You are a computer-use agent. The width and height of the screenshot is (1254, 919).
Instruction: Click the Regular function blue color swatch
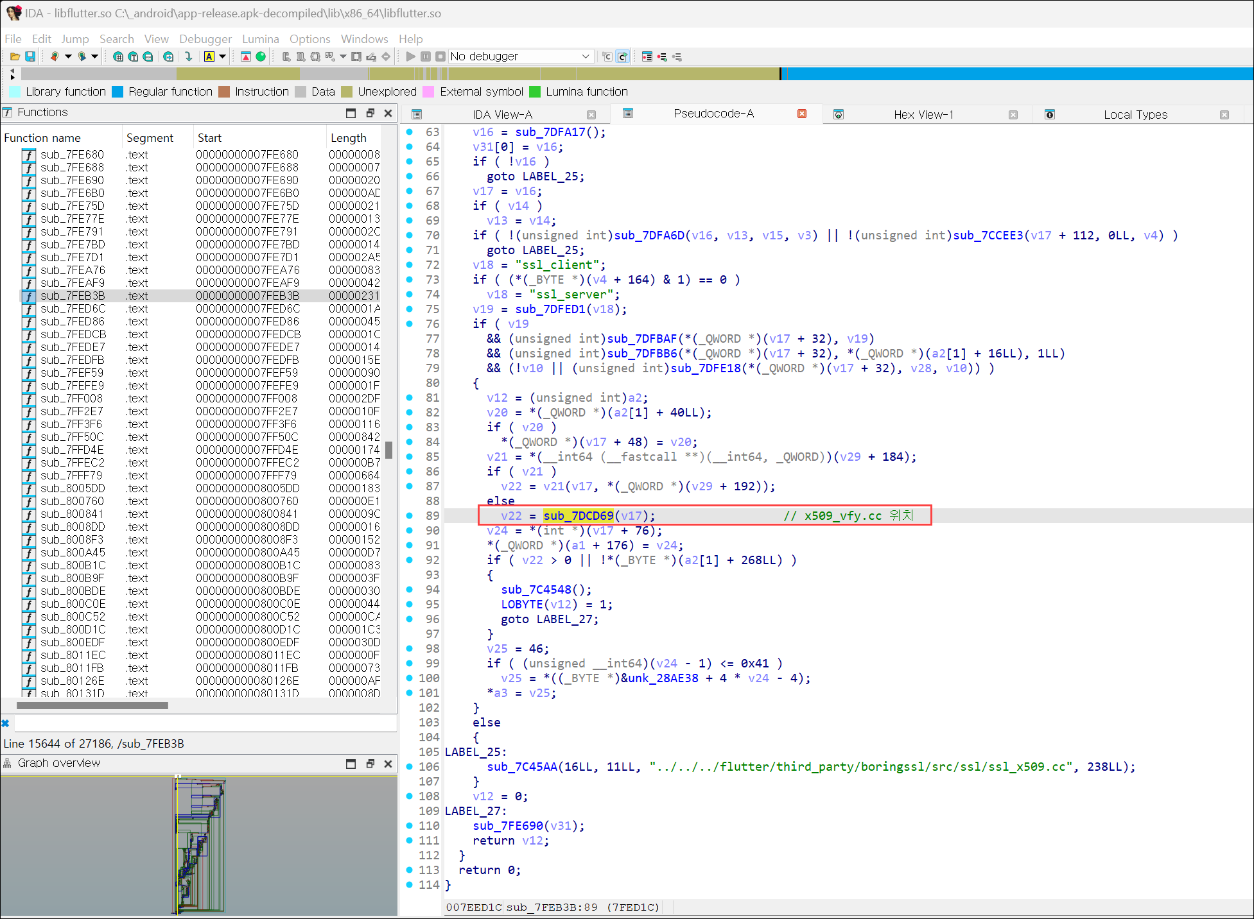tap(118, 92)
